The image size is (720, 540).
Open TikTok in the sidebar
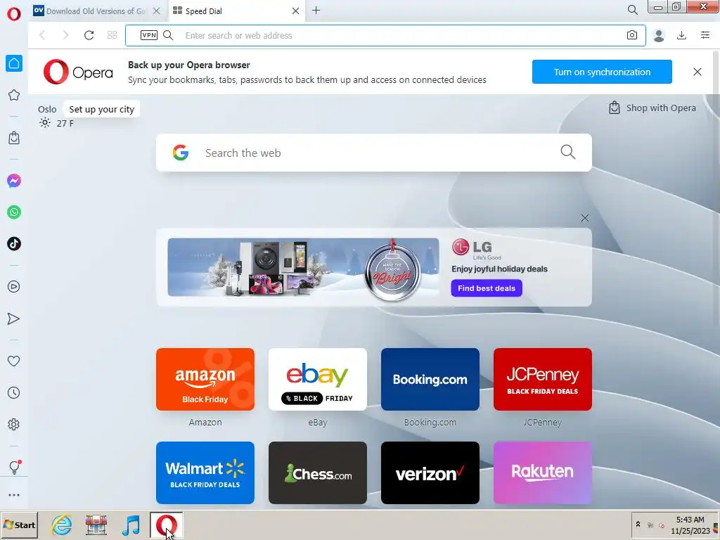14,244
